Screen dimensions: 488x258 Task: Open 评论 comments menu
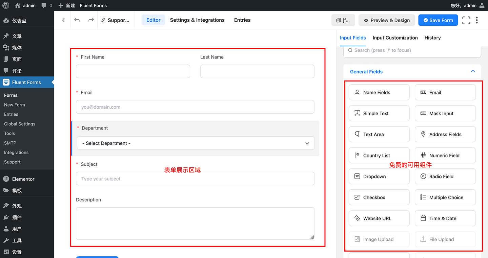pyautogui.click(x=27, y=71)
